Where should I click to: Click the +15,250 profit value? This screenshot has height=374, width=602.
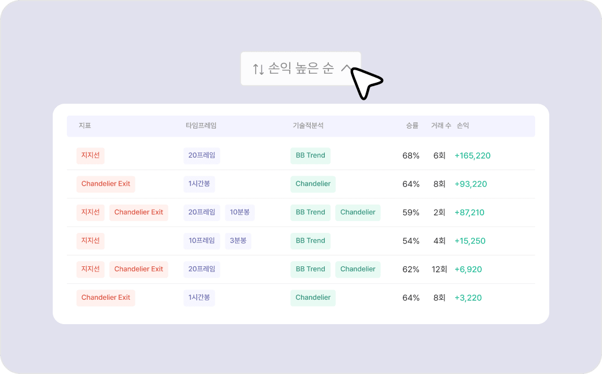coord(470,241)
